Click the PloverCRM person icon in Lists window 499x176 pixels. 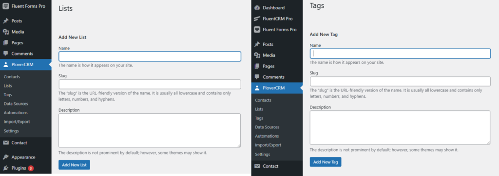pos(6,65)
